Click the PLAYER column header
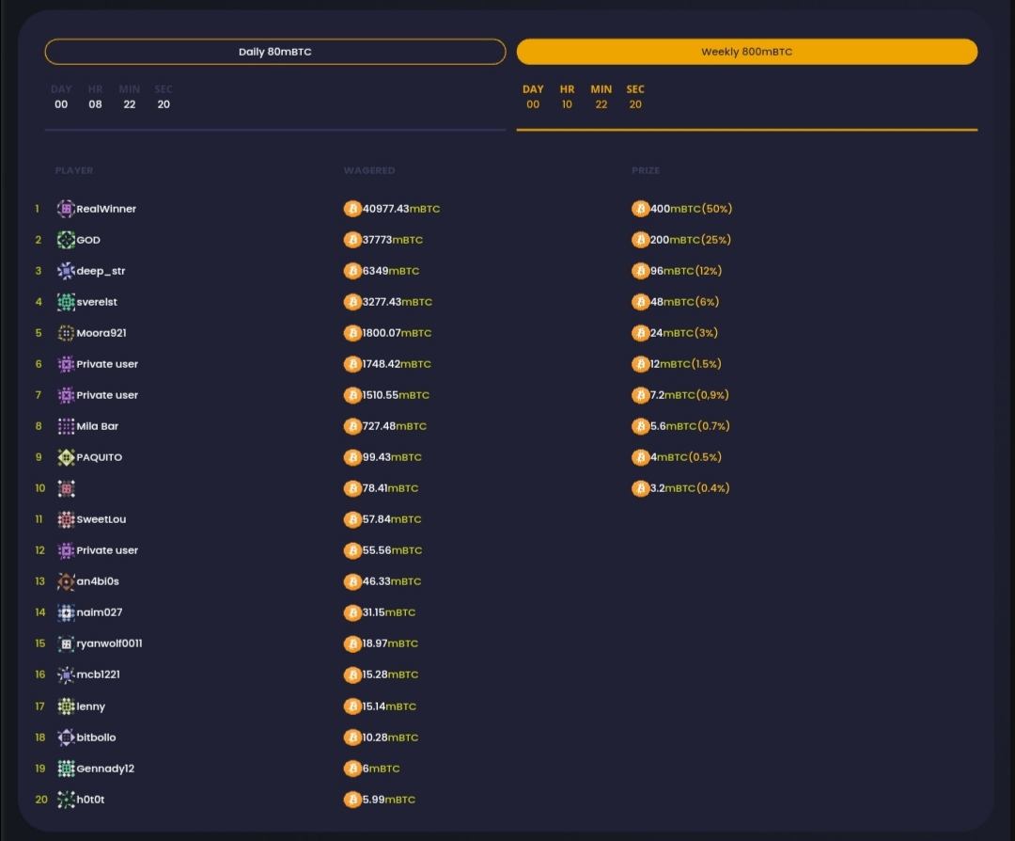Image resolution: width=1015 pixels, height=841 pixels. (x=74, y=170)
